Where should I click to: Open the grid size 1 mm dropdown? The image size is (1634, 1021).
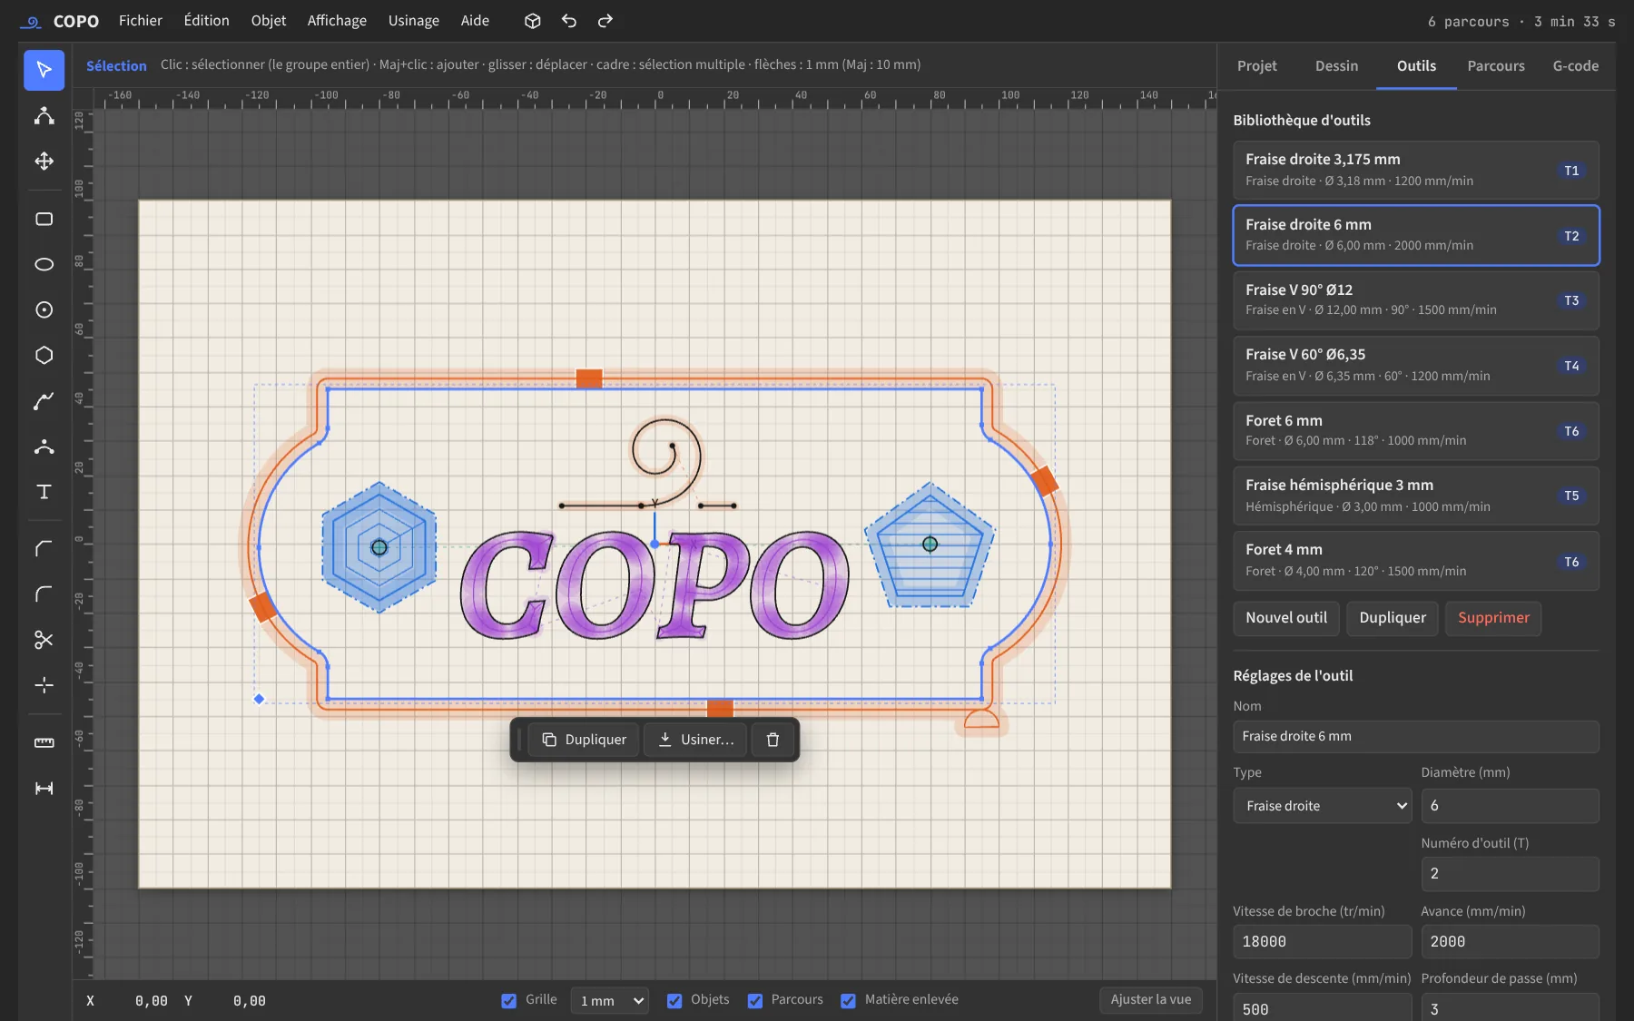click(610, 1000)
